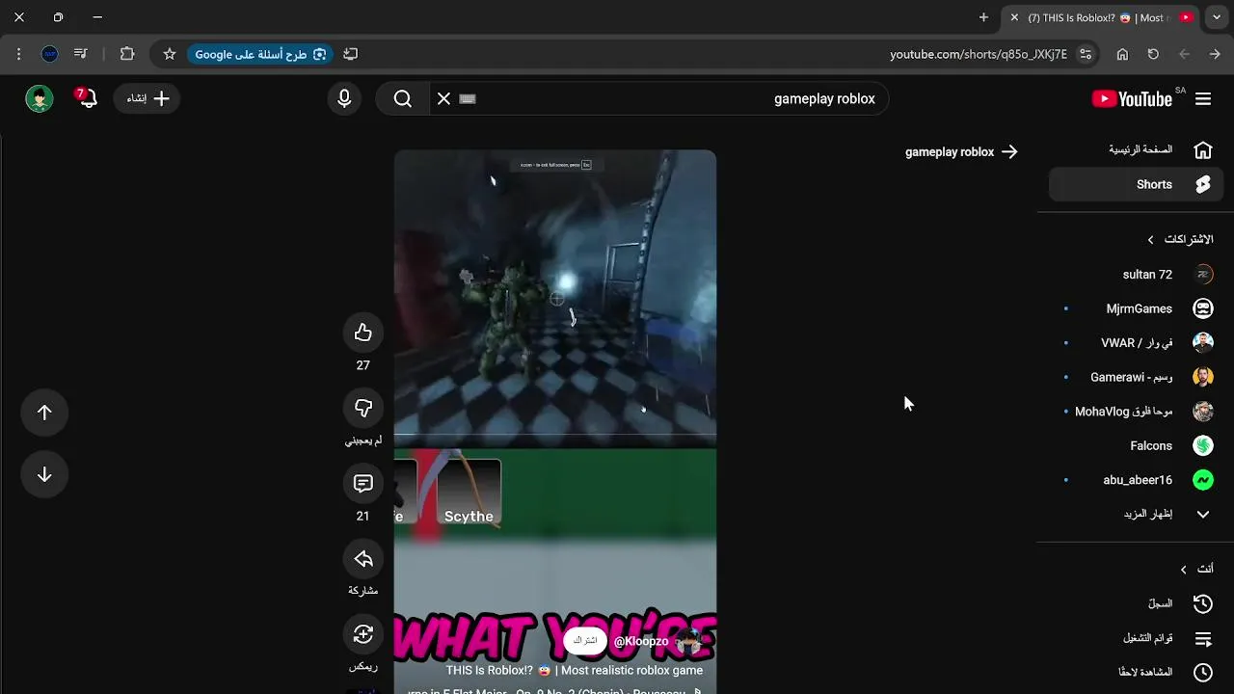Like the short with the thumbs-up icon
The image size is (1234, 694).
tap(362, 333)
